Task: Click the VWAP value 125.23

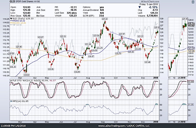Action: 73,16
